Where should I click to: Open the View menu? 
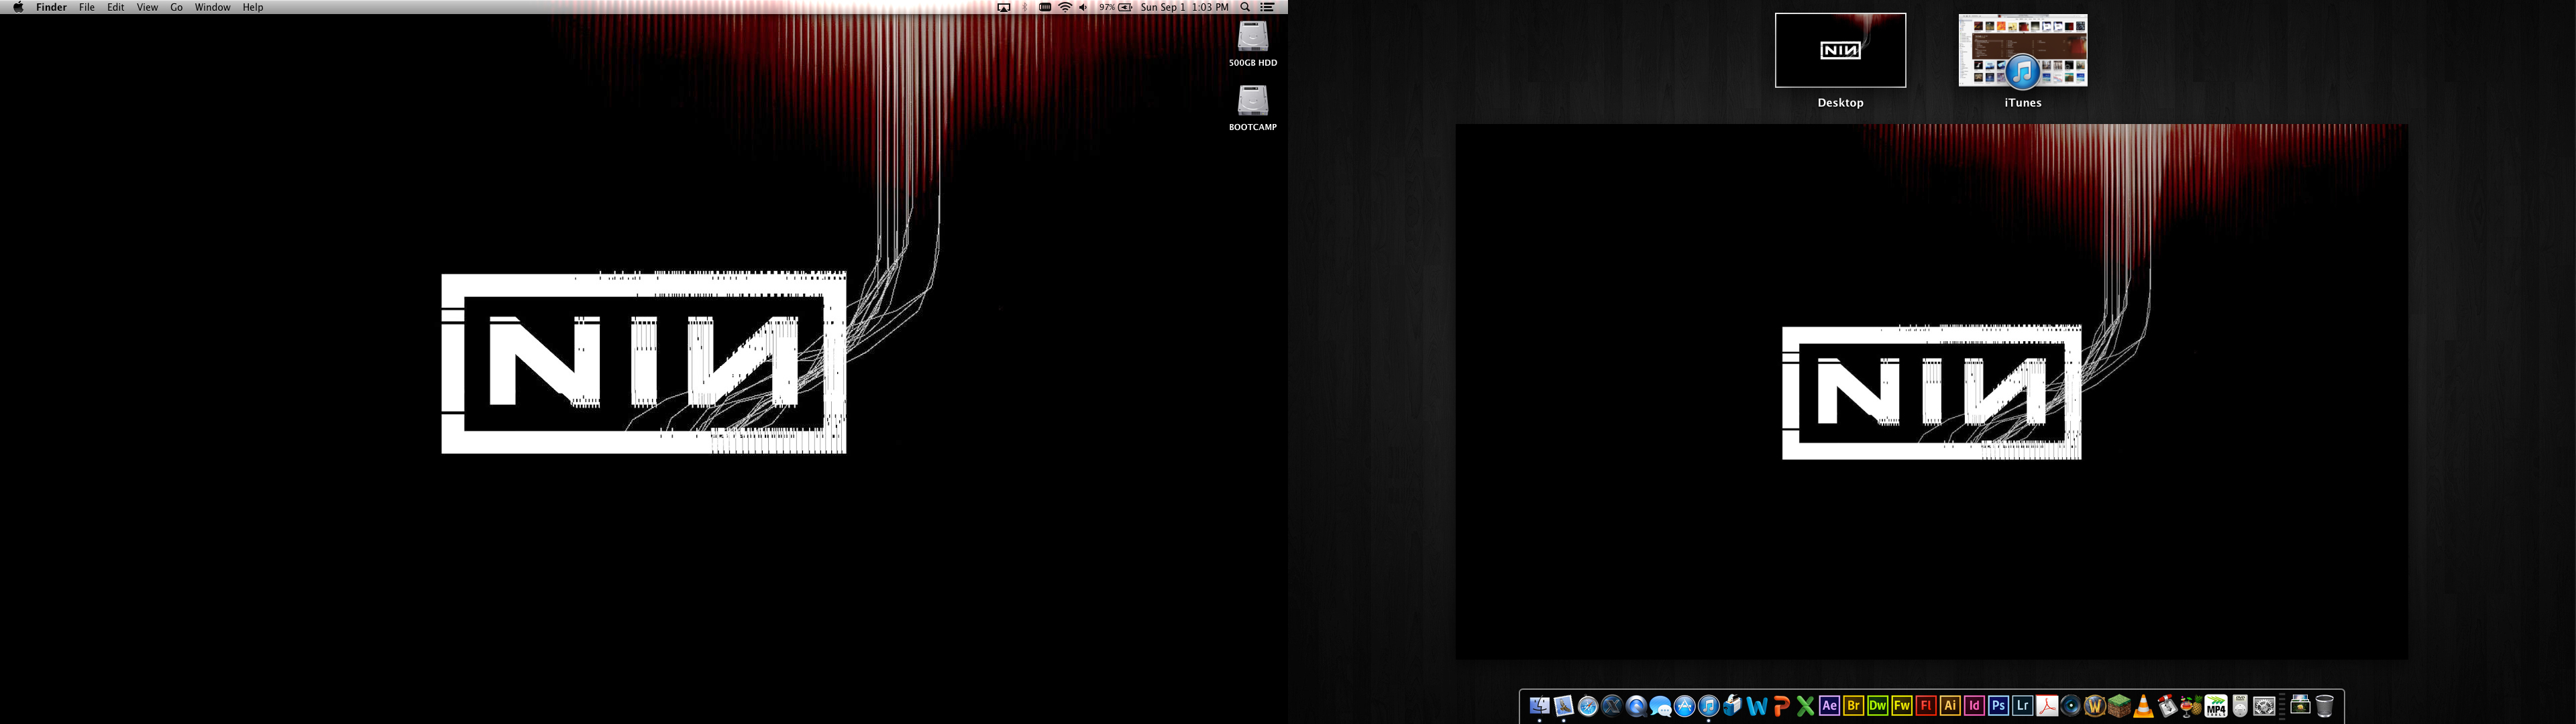coord(147,7)
